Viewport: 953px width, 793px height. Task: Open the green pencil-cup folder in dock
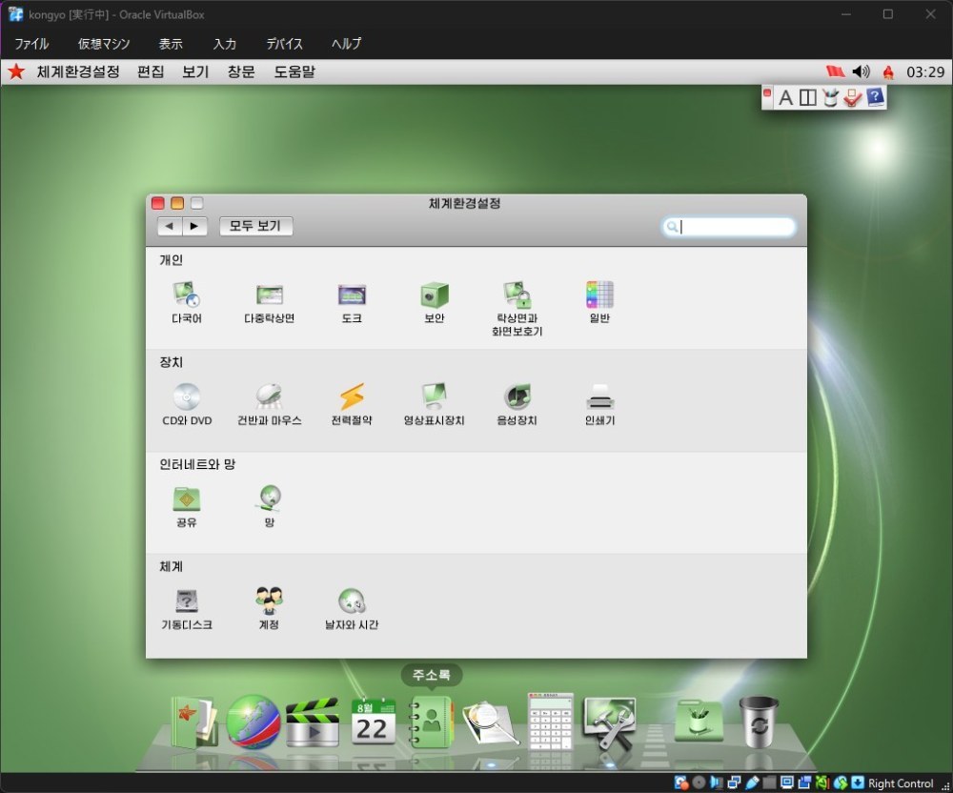pyautogui.click(x=699, y=721)
